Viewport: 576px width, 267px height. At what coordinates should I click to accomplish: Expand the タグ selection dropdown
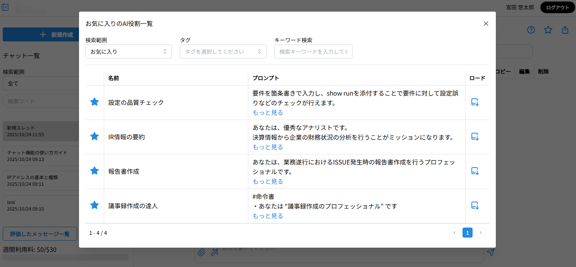pos(223,51)
